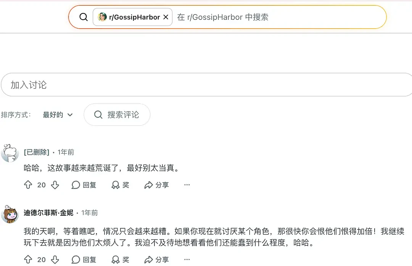Open avatar of the [已删除] commenter
The image size is (412, 266).
(x=10, y=153)
